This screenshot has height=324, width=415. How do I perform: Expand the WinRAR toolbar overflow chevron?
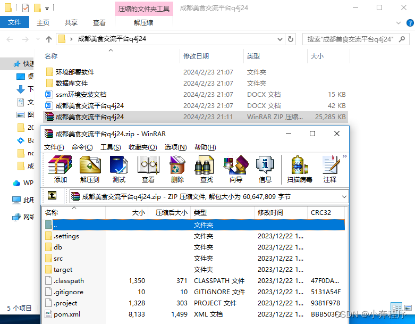(x=345, y=156)
